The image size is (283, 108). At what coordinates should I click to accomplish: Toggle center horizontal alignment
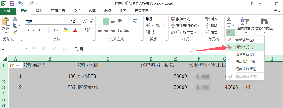pos(106,30)
